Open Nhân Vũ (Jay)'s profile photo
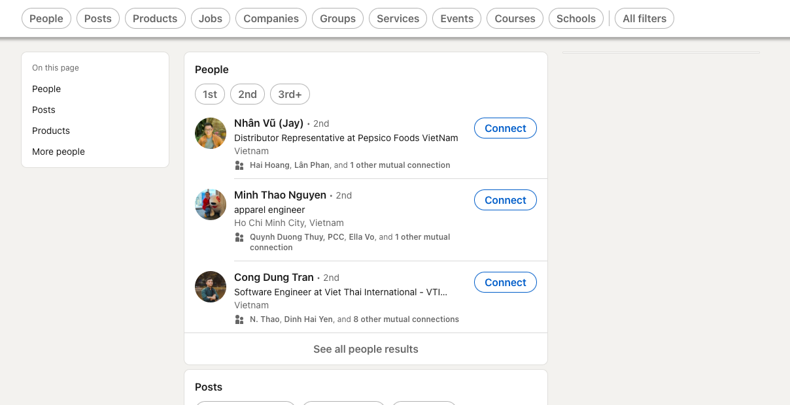This screenshot has height=405, width=790. coord(211,133)
